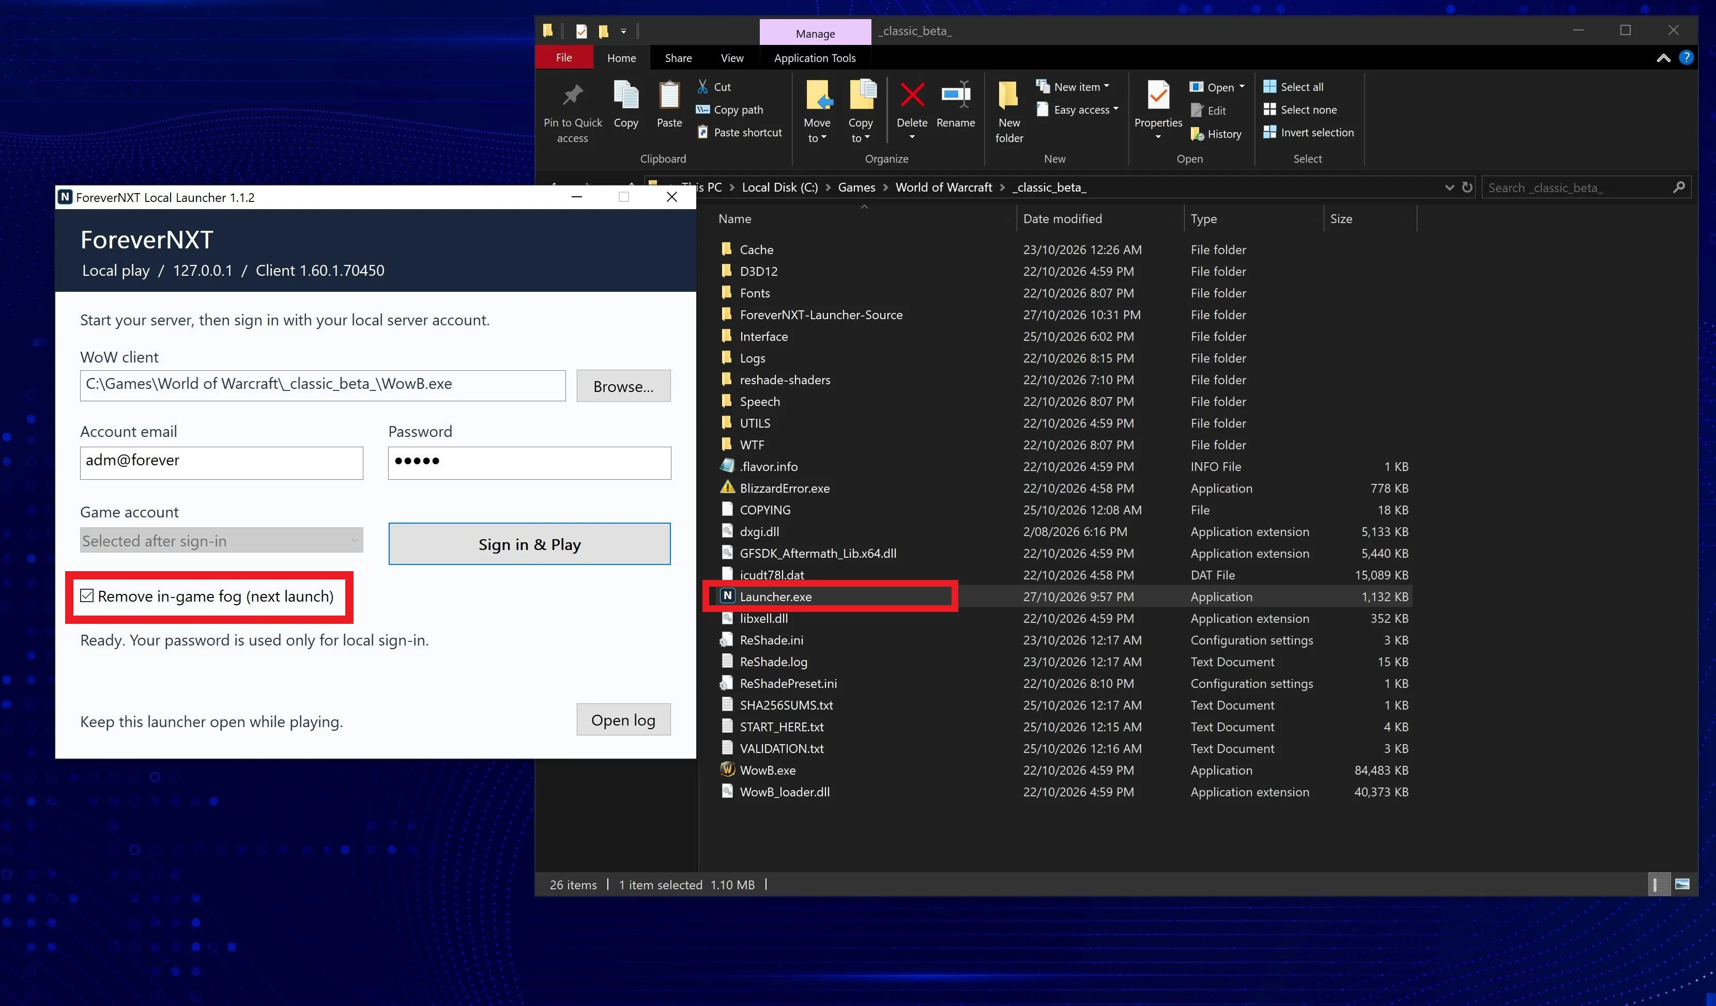This screenshot has height=1006, width=1716.
Task: Click Open log button in launcher
Action: (623, 719)
